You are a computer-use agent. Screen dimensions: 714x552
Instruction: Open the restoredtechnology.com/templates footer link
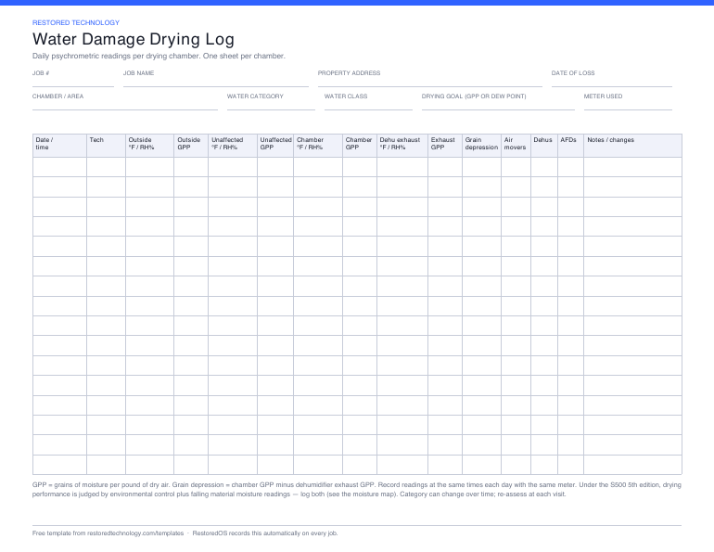click(135, 533)
